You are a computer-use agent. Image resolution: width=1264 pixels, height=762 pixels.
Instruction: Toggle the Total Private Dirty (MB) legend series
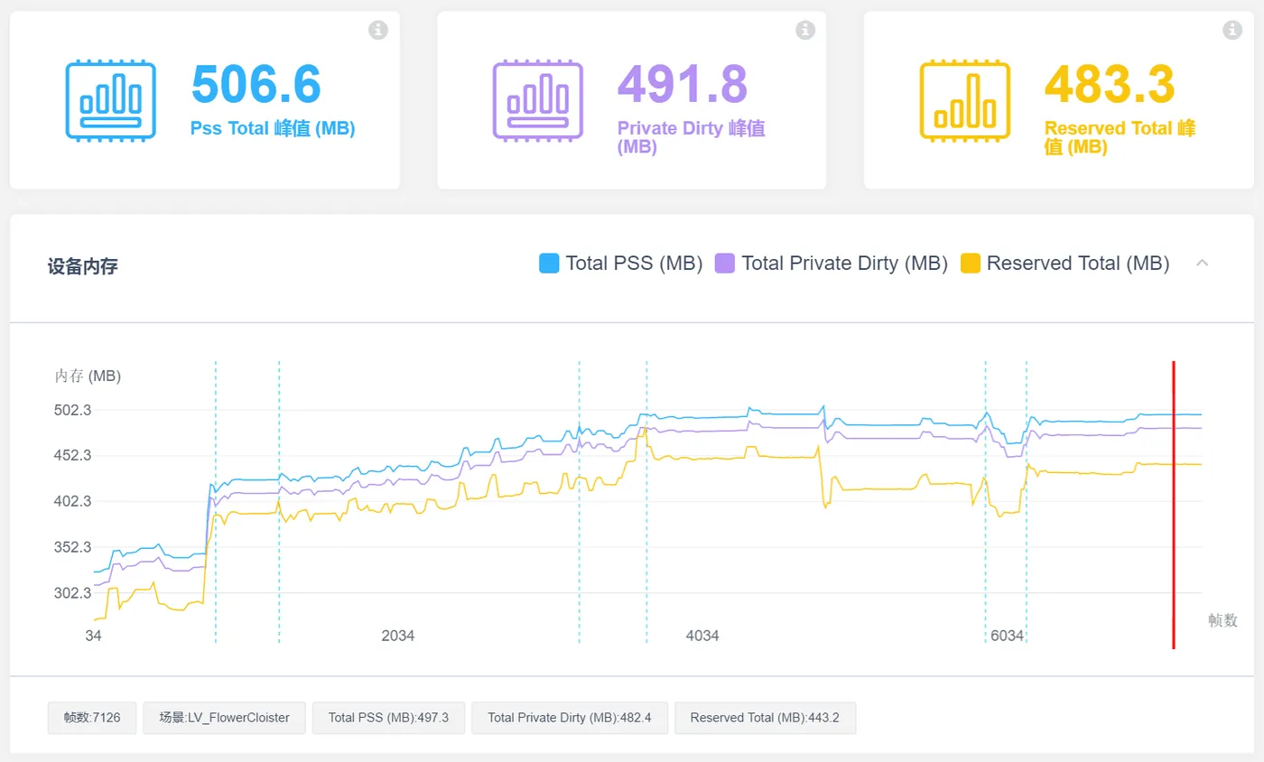pos(831,264)
